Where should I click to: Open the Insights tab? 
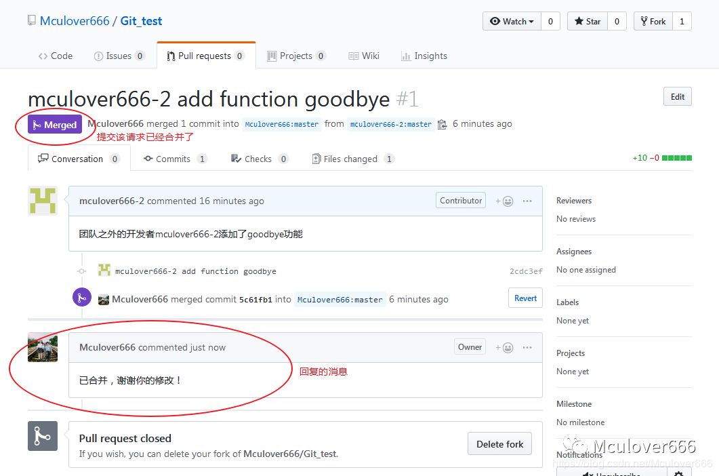tap(424, 56)
